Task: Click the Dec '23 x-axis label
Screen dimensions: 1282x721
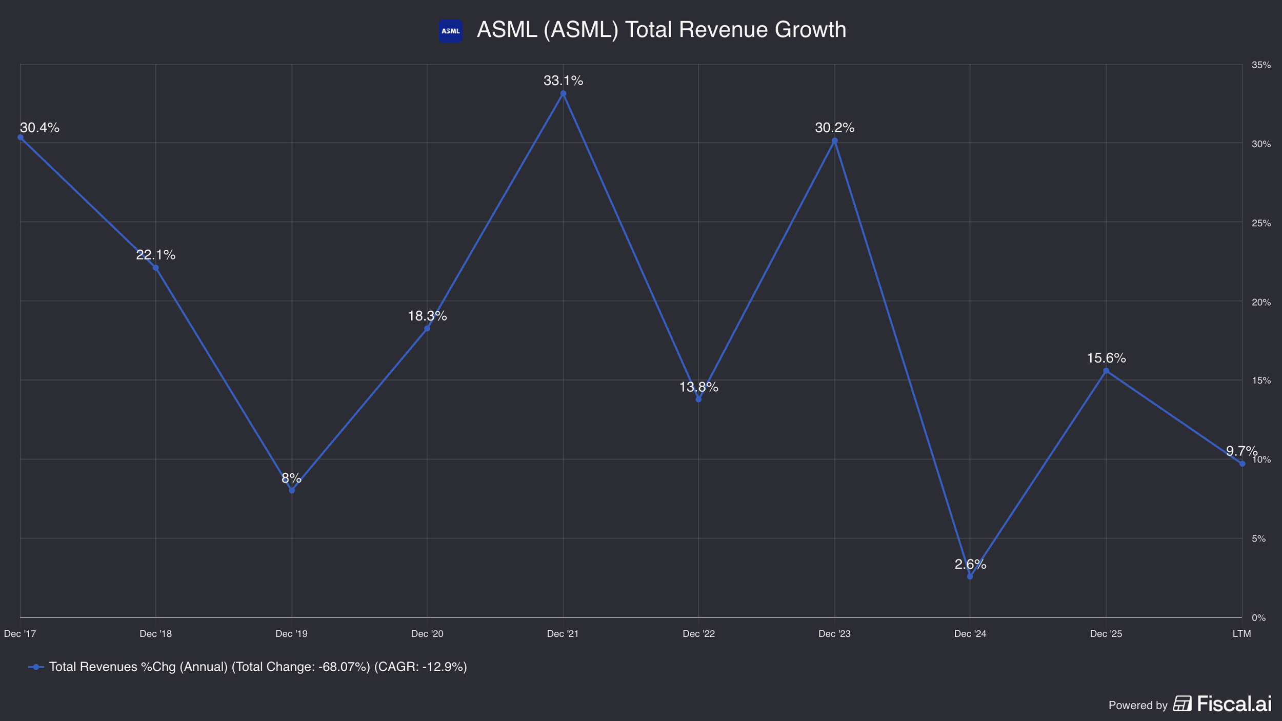Action: click(x=834, y=634)
